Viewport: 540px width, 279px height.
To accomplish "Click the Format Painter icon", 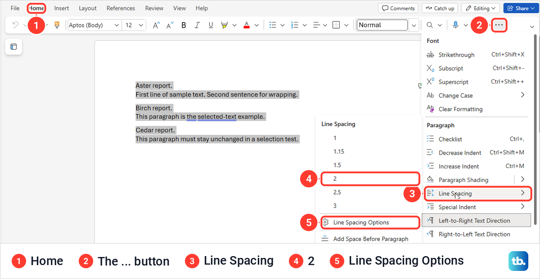I will [57, 25].
